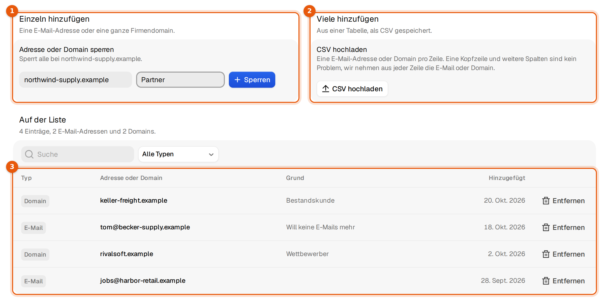Image resolution: width=609 pixels, height=307 pixels.
Task: Click trash icon for tom@becker-supply.example row
Action: point(546,227)
